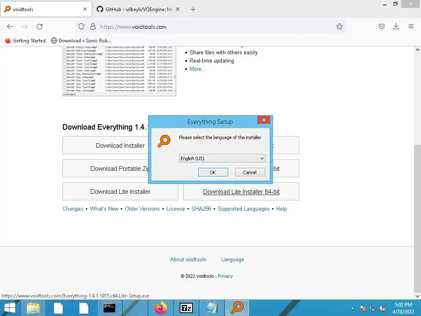Viewport: 421px width, 316px height.
Task: Click the Everything magnifier icon in the dialog
Action: click(x=164, y=141)
